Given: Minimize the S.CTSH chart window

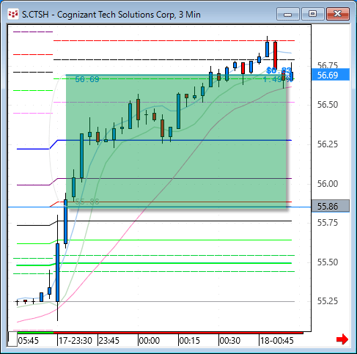Looking at the screenshot, I should (288, 14).
